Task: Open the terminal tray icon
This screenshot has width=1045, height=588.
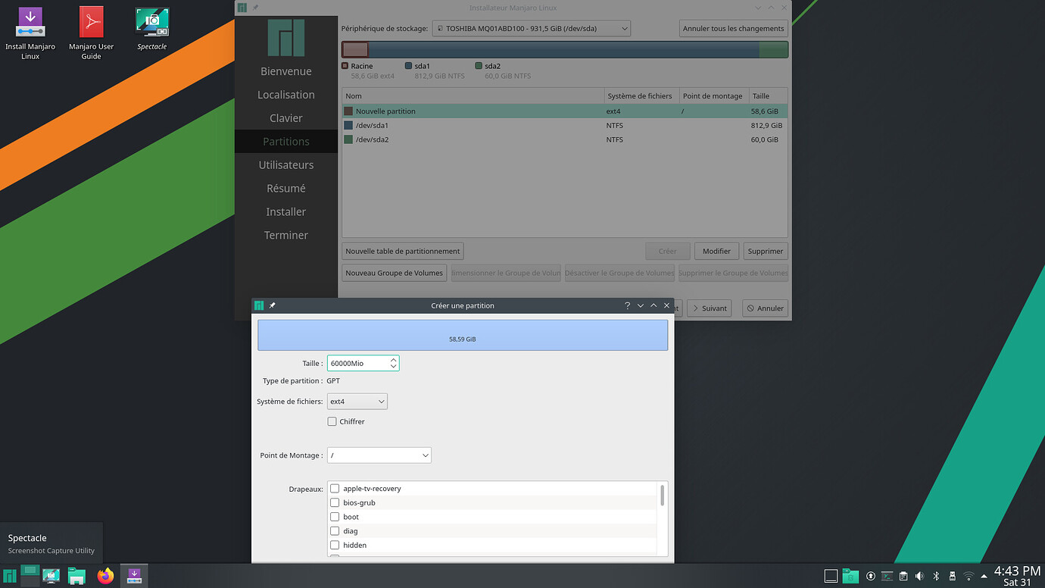Action: (x=887, y=577)
